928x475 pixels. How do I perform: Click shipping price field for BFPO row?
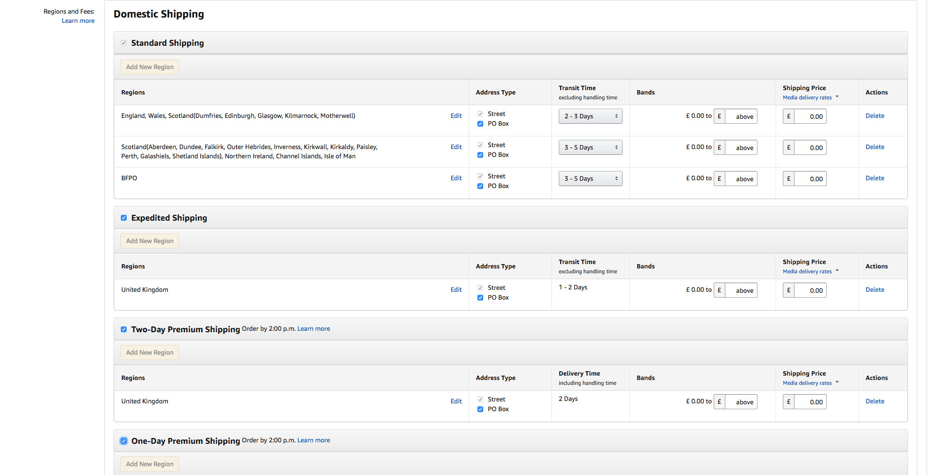(x=810, y=179)
